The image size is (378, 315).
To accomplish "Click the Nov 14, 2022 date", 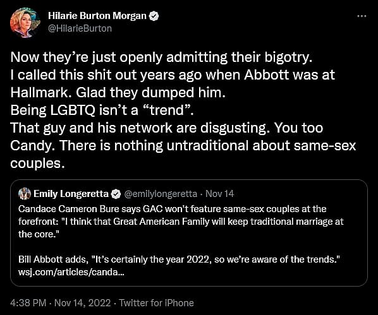I will [83, 303].
